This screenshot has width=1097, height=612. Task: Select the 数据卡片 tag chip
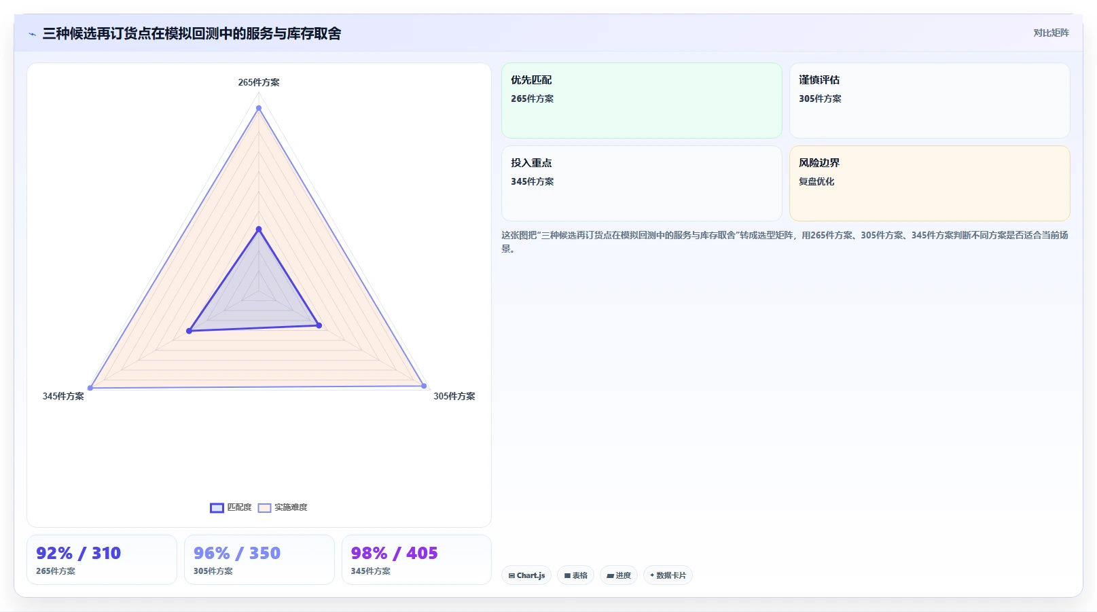coord(668,575)
